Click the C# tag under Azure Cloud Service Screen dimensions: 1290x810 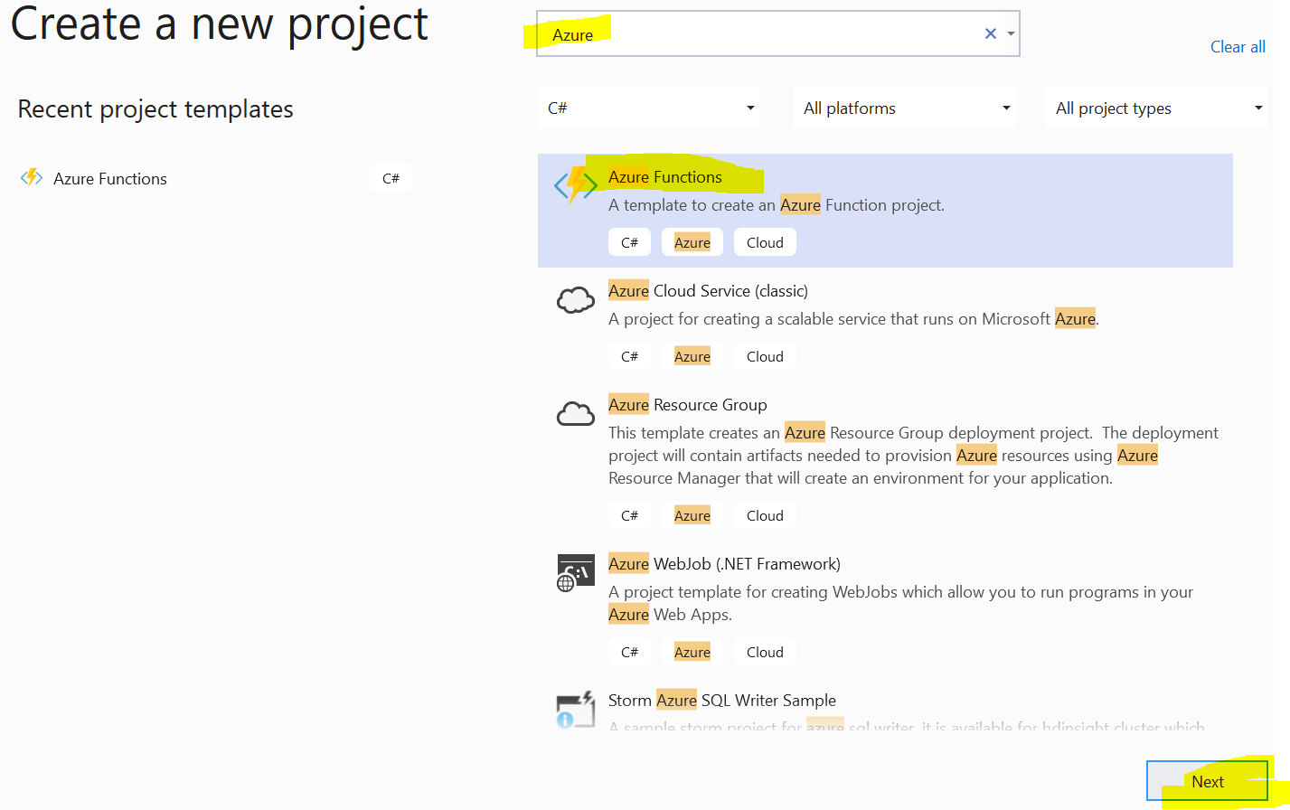tap(629, 356)
